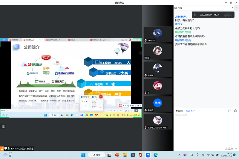Open the chat file/folder dropdown icon
The image size is (239, 159).
coord(230,111)
